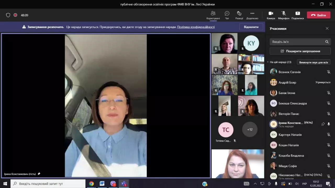Click the Поділитися share screen icon

pos(298,14)
